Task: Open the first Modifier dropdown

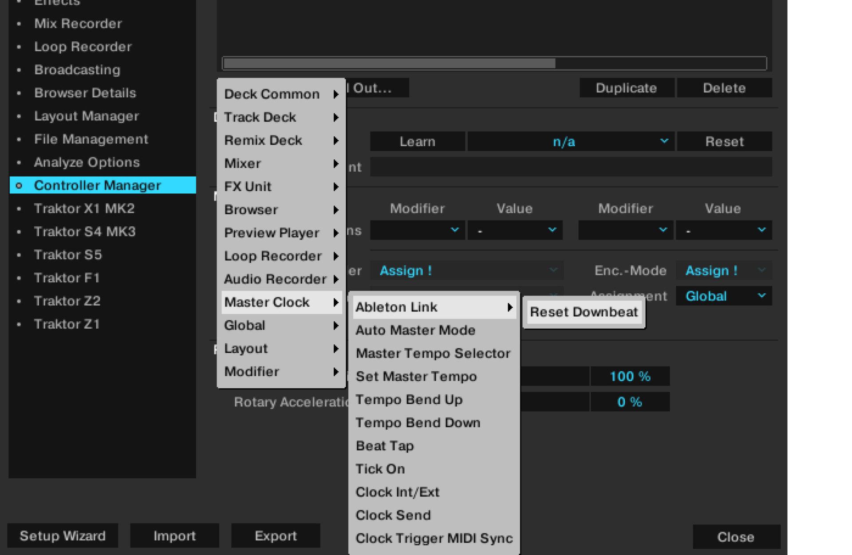Action: (x=417, y=230)
